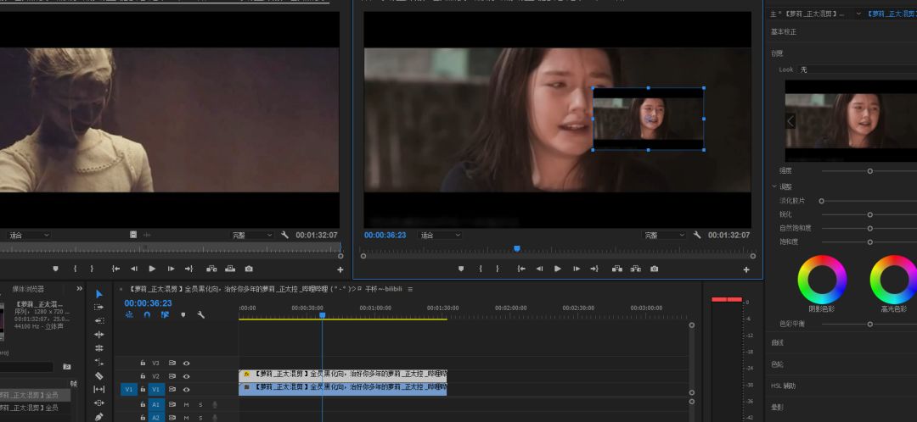Screen dimensions: 917x422
Task: Select the Slip tool
Action: [98, 389]
